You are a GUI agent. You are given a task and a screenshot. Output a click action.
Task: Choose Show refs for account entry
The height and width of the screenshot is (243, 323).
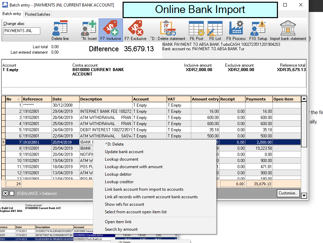point(124,204)
